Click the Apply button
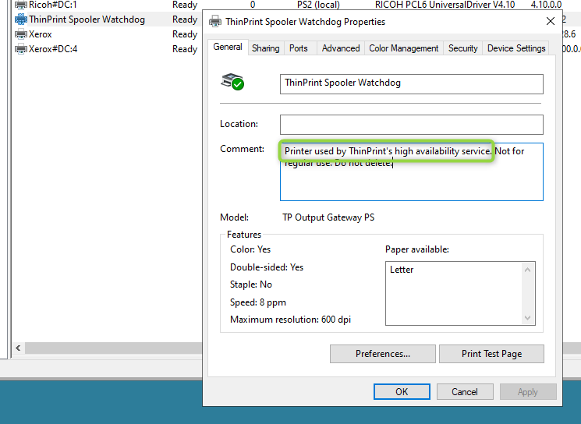 pyautogui.click(x=528, y=392)
